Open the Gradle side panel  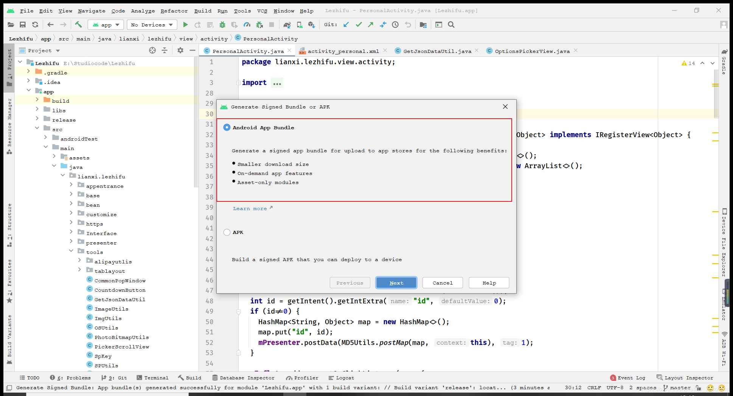click(x=724, y=62)
